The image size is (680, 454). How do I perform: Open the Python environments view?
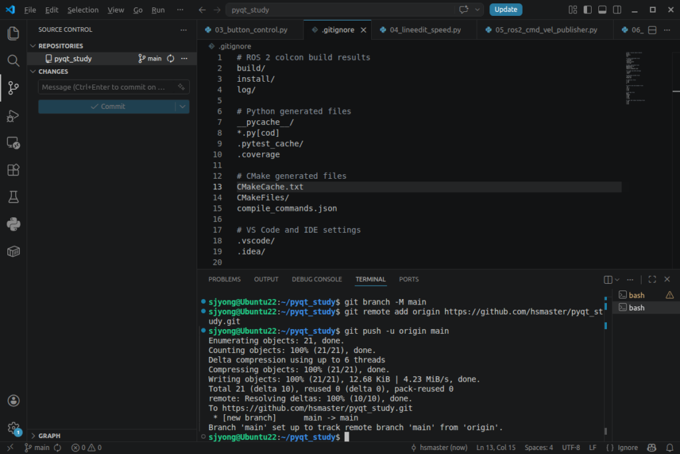13,224
